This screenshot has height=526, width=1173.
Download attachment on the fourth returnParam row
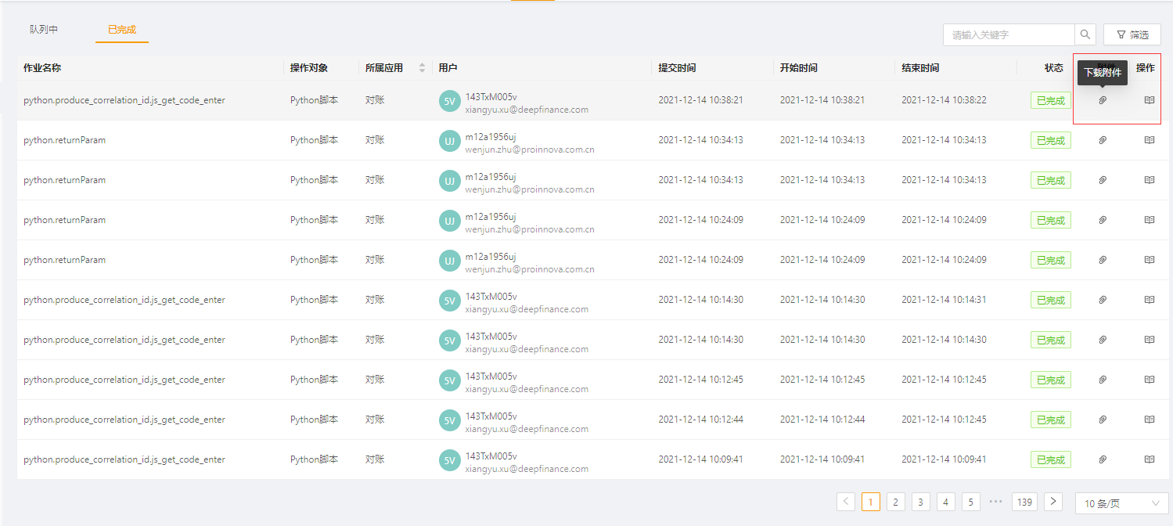(1103, 260)
